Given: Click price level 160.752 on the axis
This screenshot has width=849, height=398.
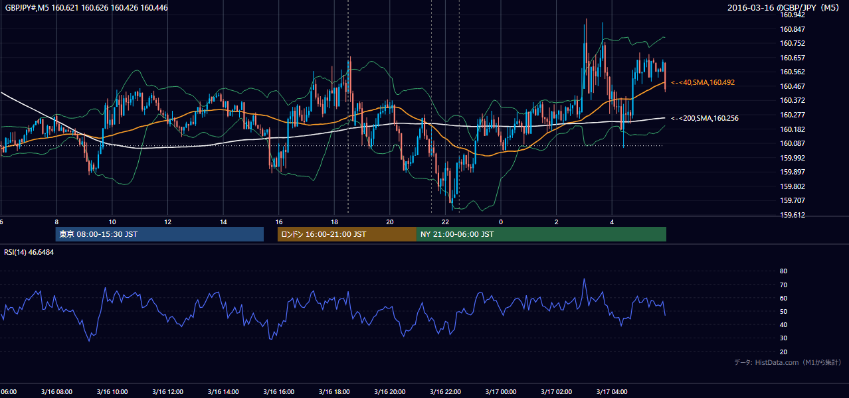Looking at the screenshot, I should (793, 43).
